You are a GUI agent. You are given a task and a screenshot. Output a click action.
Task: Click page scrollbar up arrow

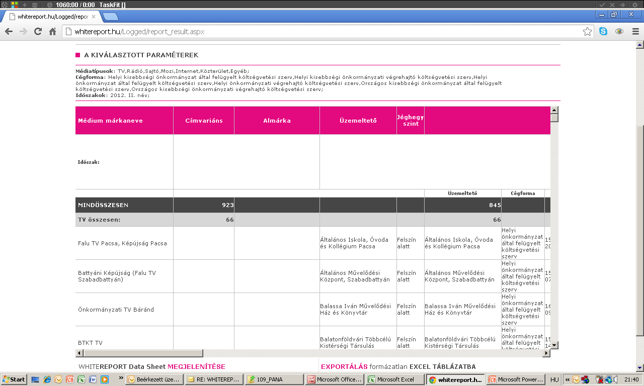[x=639, y=45]
